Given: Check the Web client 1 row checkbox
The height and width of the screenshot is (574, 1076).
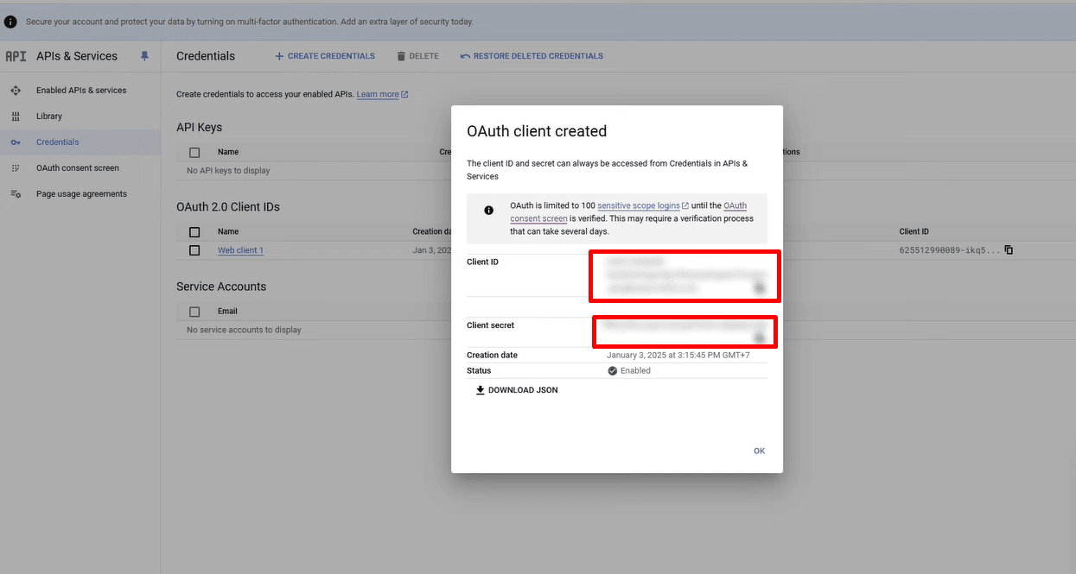Looking at the screenshot, I should pyautogui.click(x=194, y=250).
